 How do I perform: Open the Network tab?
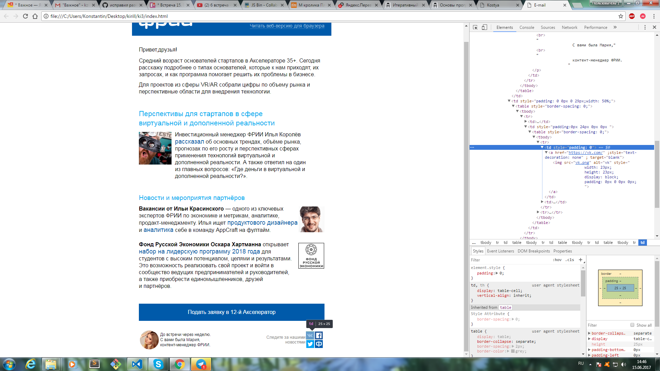(569, 27)
